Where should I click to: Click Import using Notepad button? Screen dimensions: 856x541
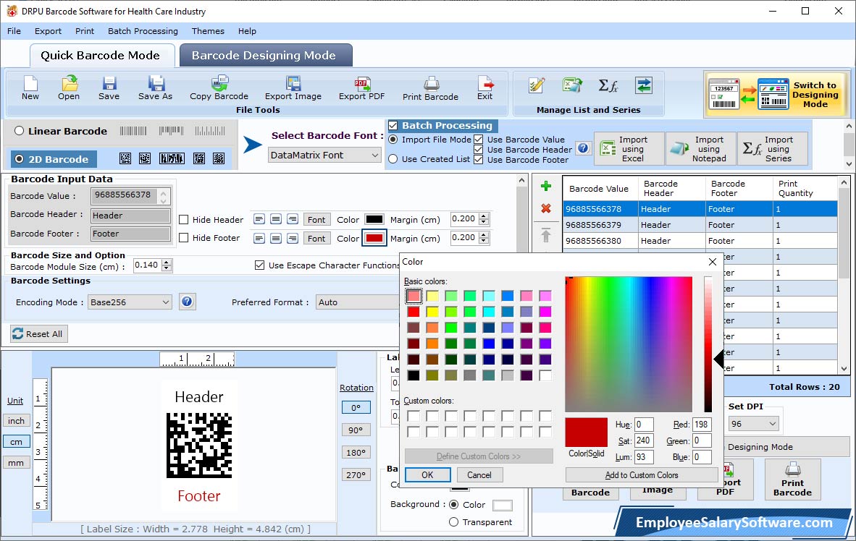click(x=701, y=148)
